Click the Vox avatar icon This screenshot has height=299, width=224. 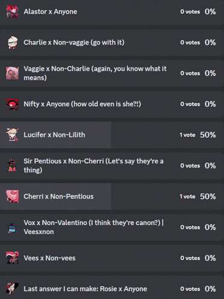[12, 228]
